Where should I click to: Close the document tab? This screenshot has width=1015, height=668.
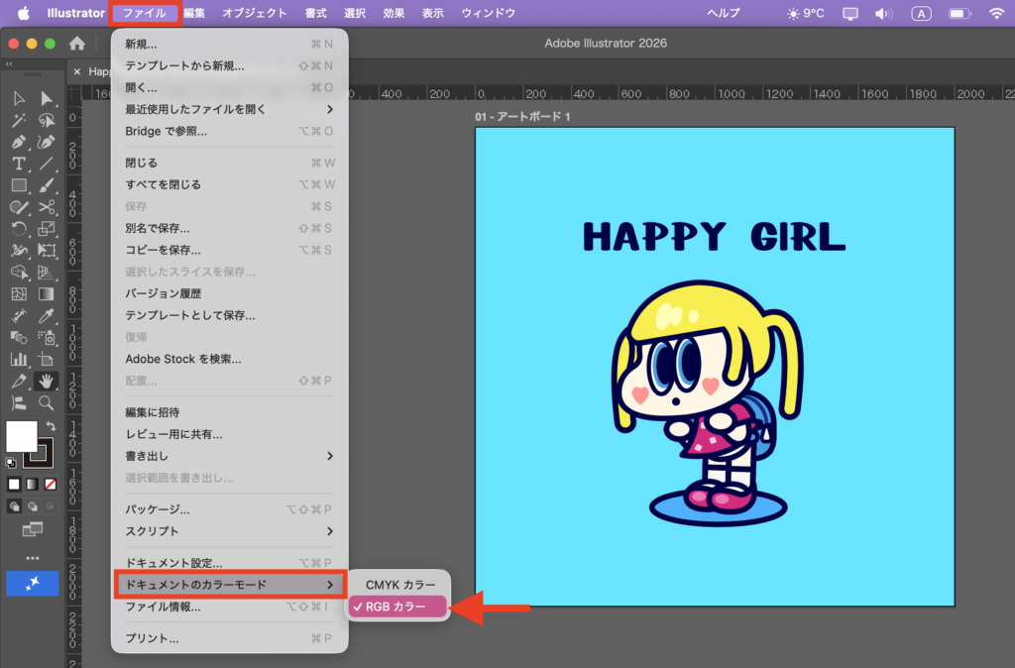click(x=77, y=71)
